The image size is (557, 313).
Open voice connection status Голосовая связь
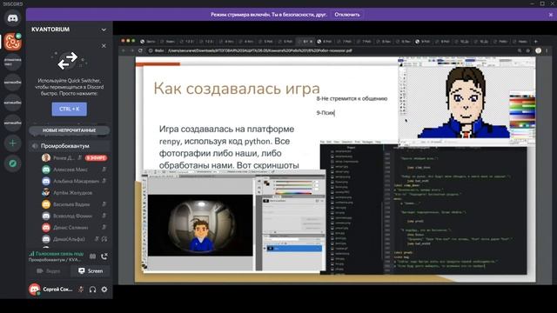[57, 253]
